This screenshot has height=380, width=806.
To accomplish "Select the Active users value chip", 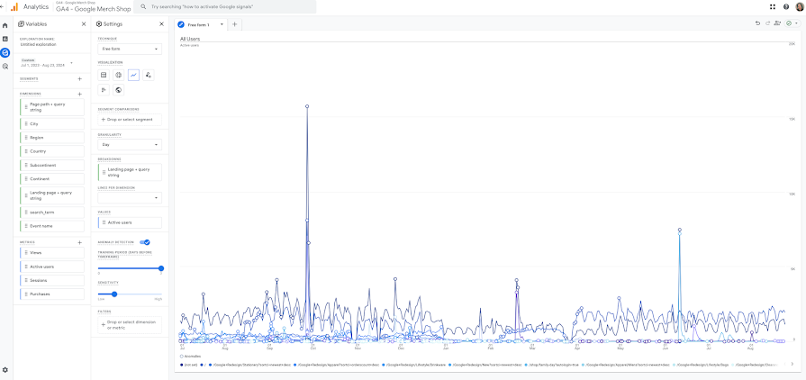I will pyautogui.click(x=130, y=222).
